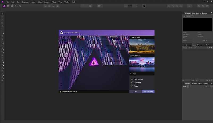Click the histogram Min input field
This screenshot has width=213, height=123.
[189, 41]
